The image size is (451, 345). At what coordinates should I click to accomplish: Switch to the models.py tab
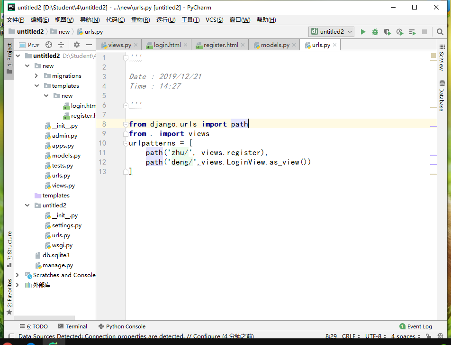(x=275, y=45)
